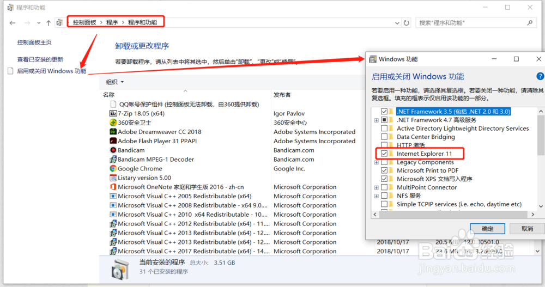
Task: Click 确定 button in Windows 功能
Action: click(x=487, y=229)
